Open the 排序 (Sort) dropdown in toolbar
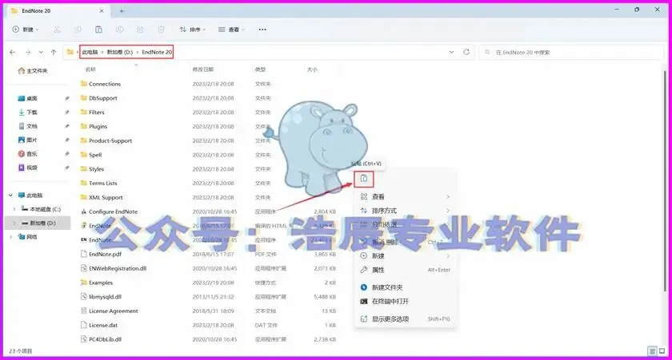The image size is (672, 360). [x=193, y=30]
